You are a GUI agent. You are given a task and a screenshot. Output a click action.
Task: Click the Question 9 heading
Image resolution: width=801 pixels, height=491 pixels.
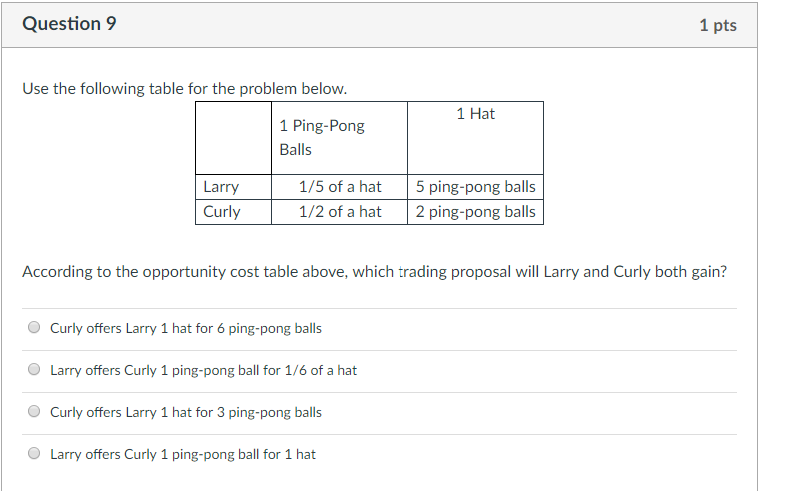[69, 24]
